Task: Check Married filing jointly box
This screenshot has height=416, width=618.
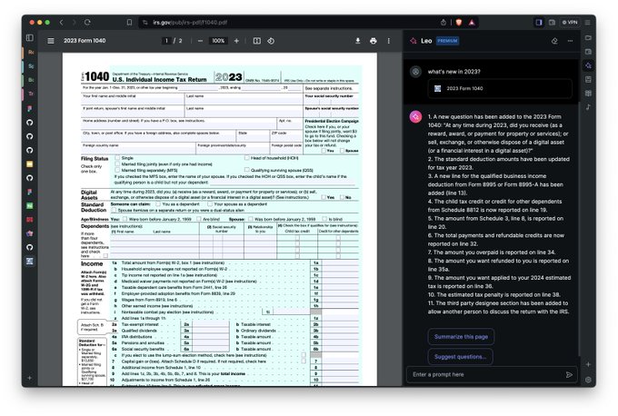Action: click(x=117, y=163)
